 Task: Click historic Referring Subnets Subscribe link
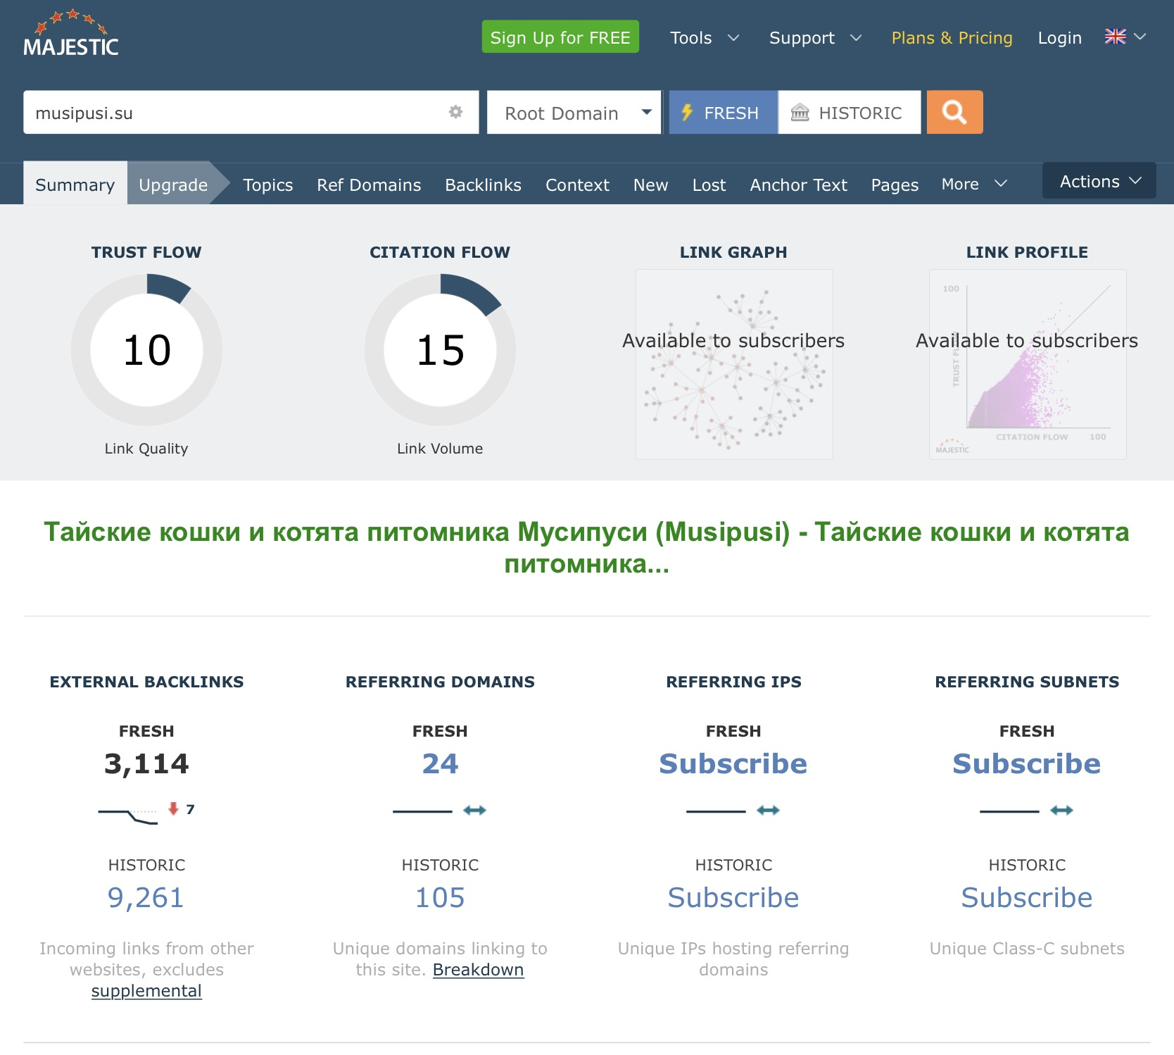[x=1027, y=897]
